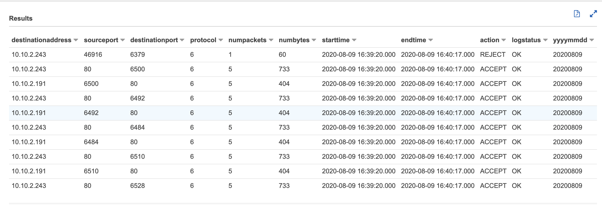Click the destinationport column header
This screenshot has height=205, width=602.
pos(154,40)
